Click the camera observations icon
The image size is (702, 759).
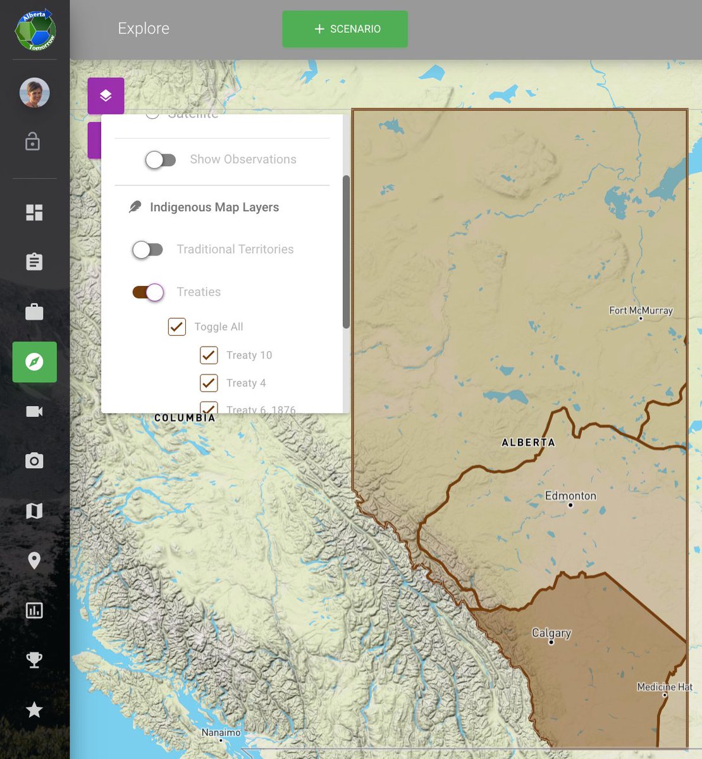tap(34, 460)
